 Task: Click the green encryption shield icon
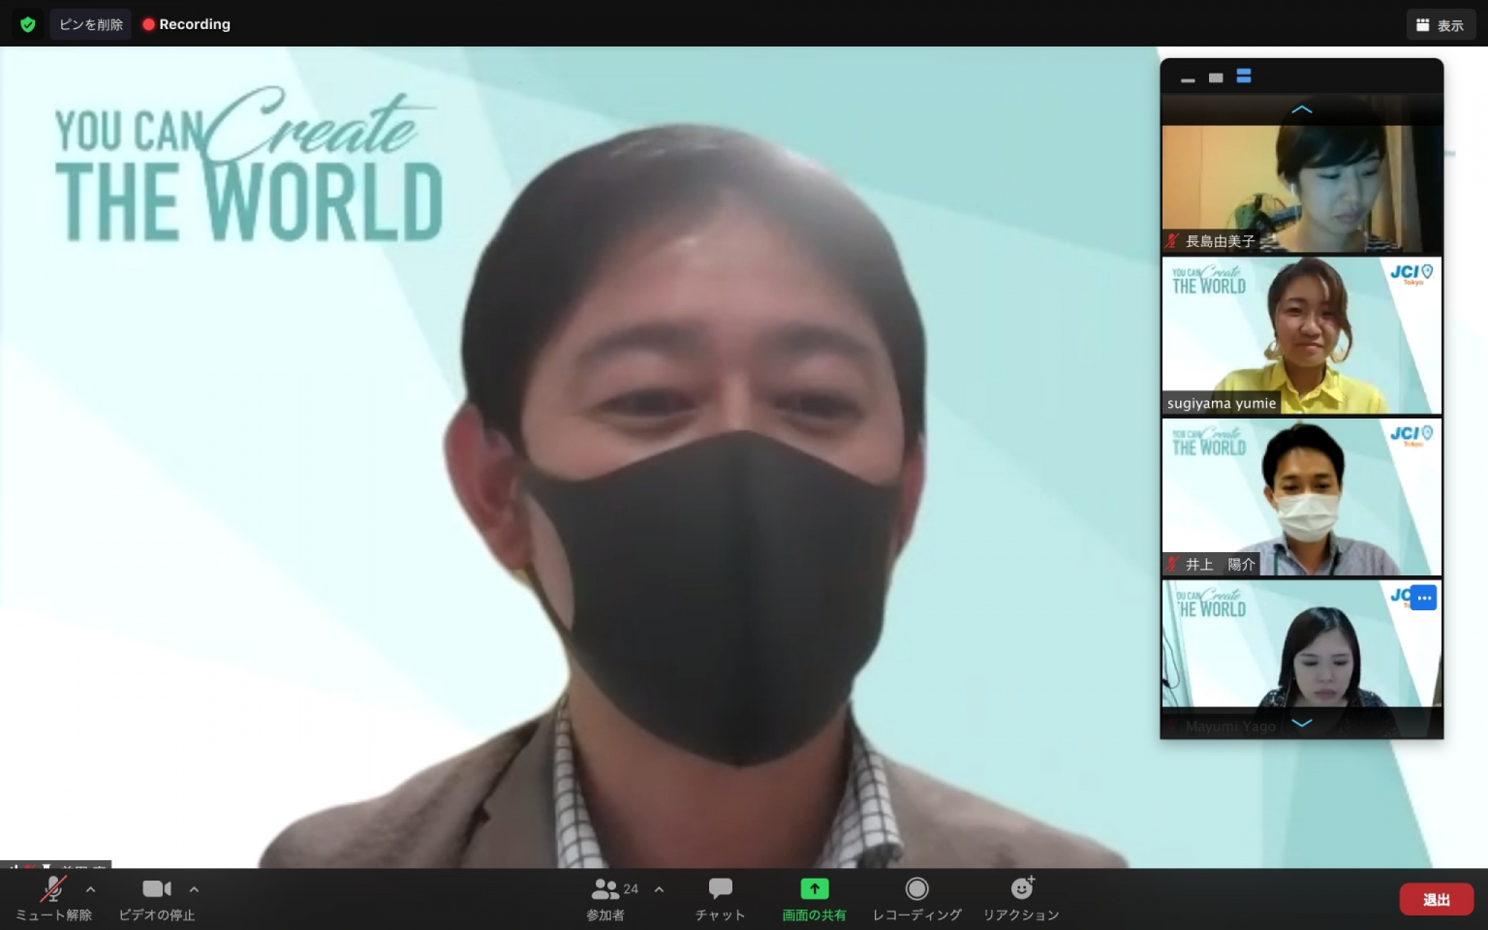pyautogui.click(x=27, y=24)
